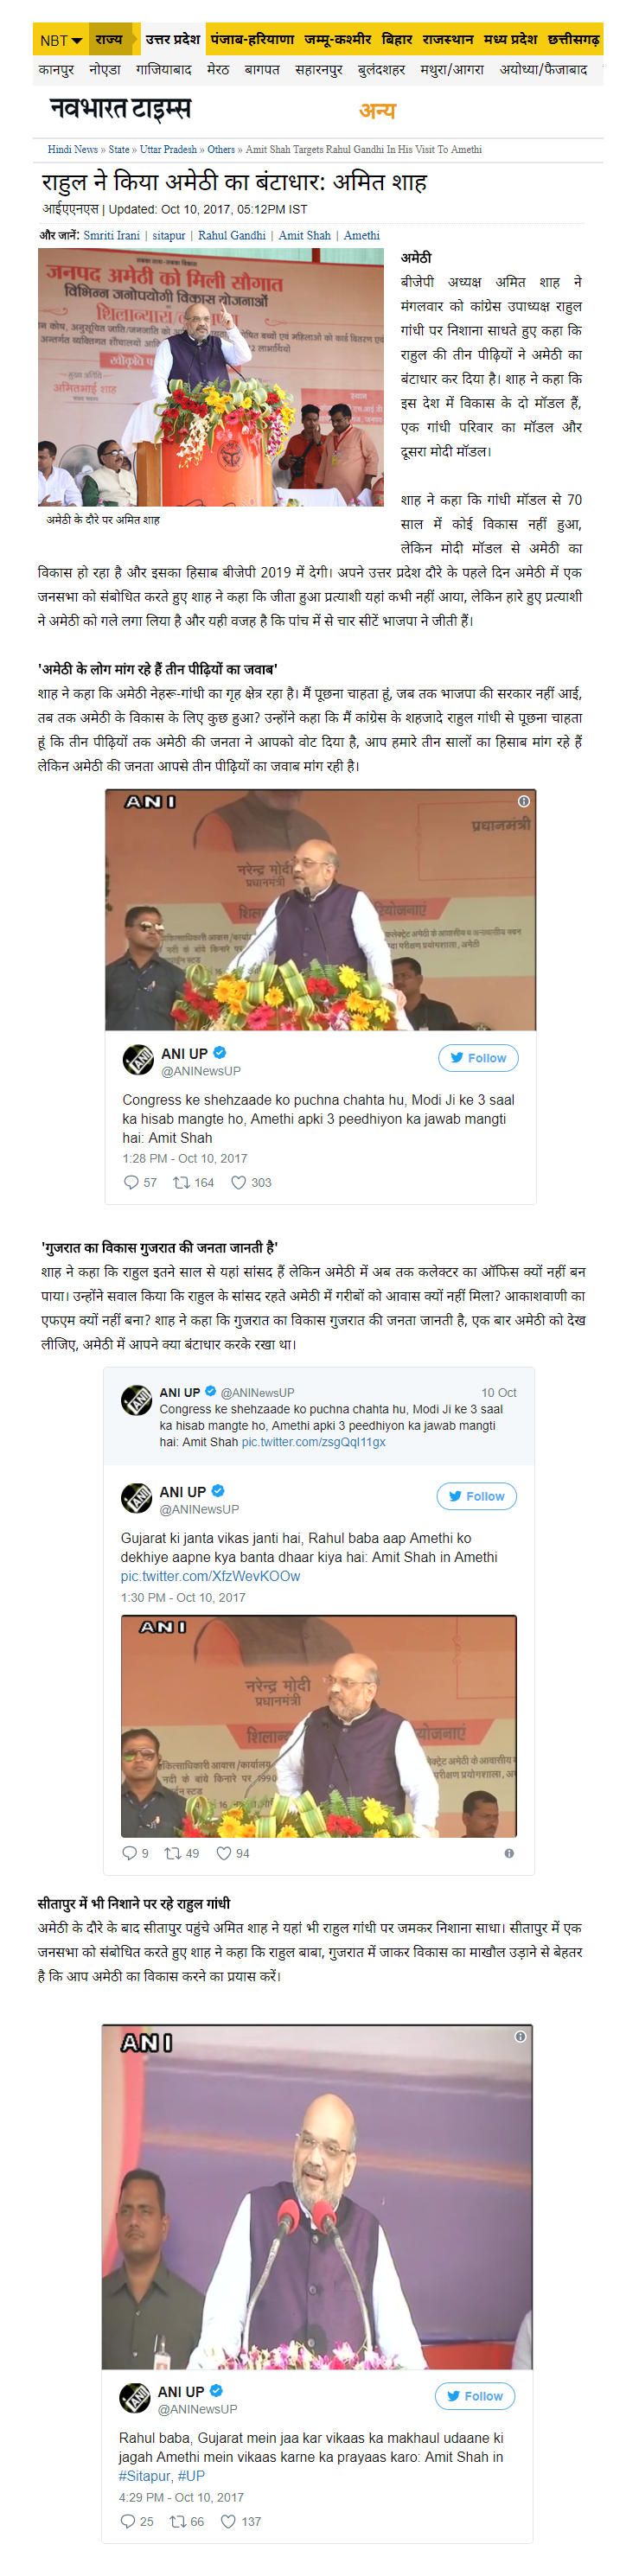The image size is (639, 2576).
Task: Open main article photo of Amethi rally
Action: tap(211, 377)
